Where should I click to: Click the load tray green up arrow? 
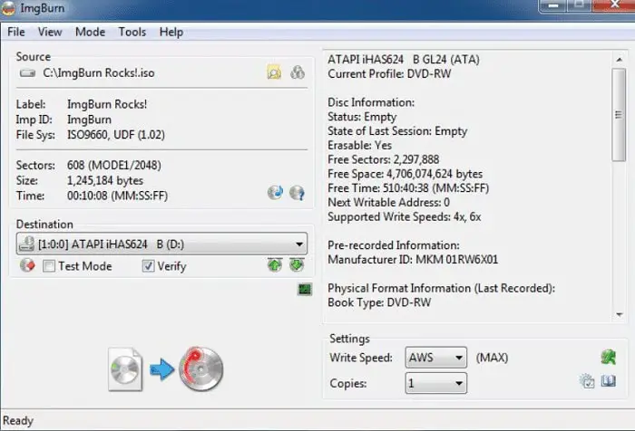coord(275,265)
